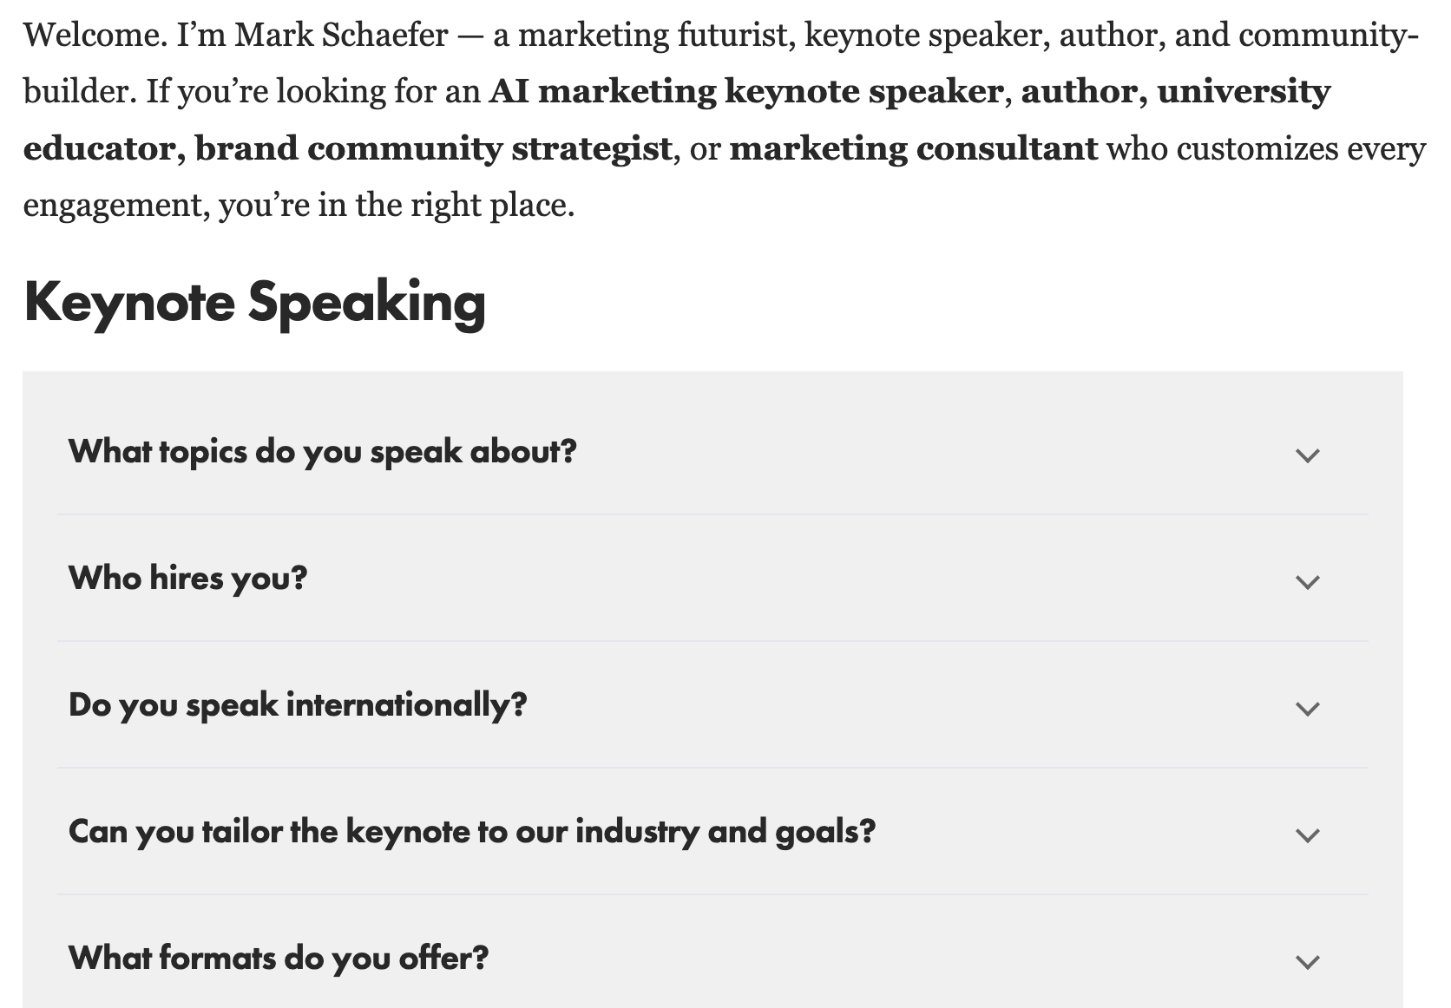The width and height of the screenshot is (1451, 1008).
Task: Click the bold "author" link
Action: (x=1076, y=91)
